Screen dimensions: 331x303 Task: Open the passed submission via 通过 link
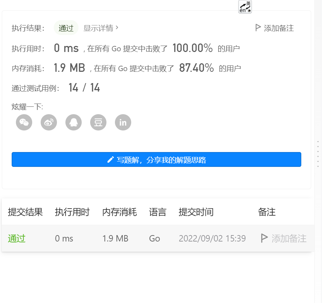pos(16,238)
